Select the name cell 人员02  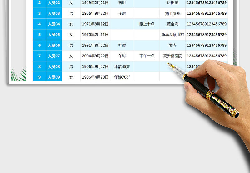pyautogui.click(x=54, y=3)
